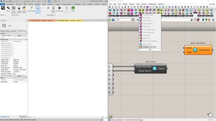Screen dimensions: 216x121
Task: Collapse the Graphics section in Properties
Action: tap(26, 33)
